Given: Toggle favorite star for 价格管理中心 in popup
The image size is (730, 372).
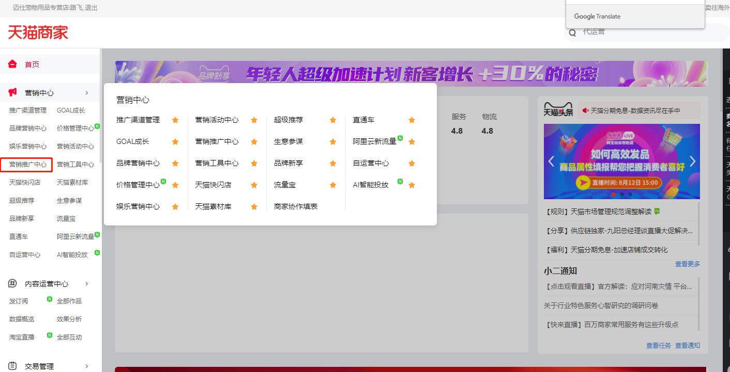Looking at the screenshot, I should [x=175, y=185].
